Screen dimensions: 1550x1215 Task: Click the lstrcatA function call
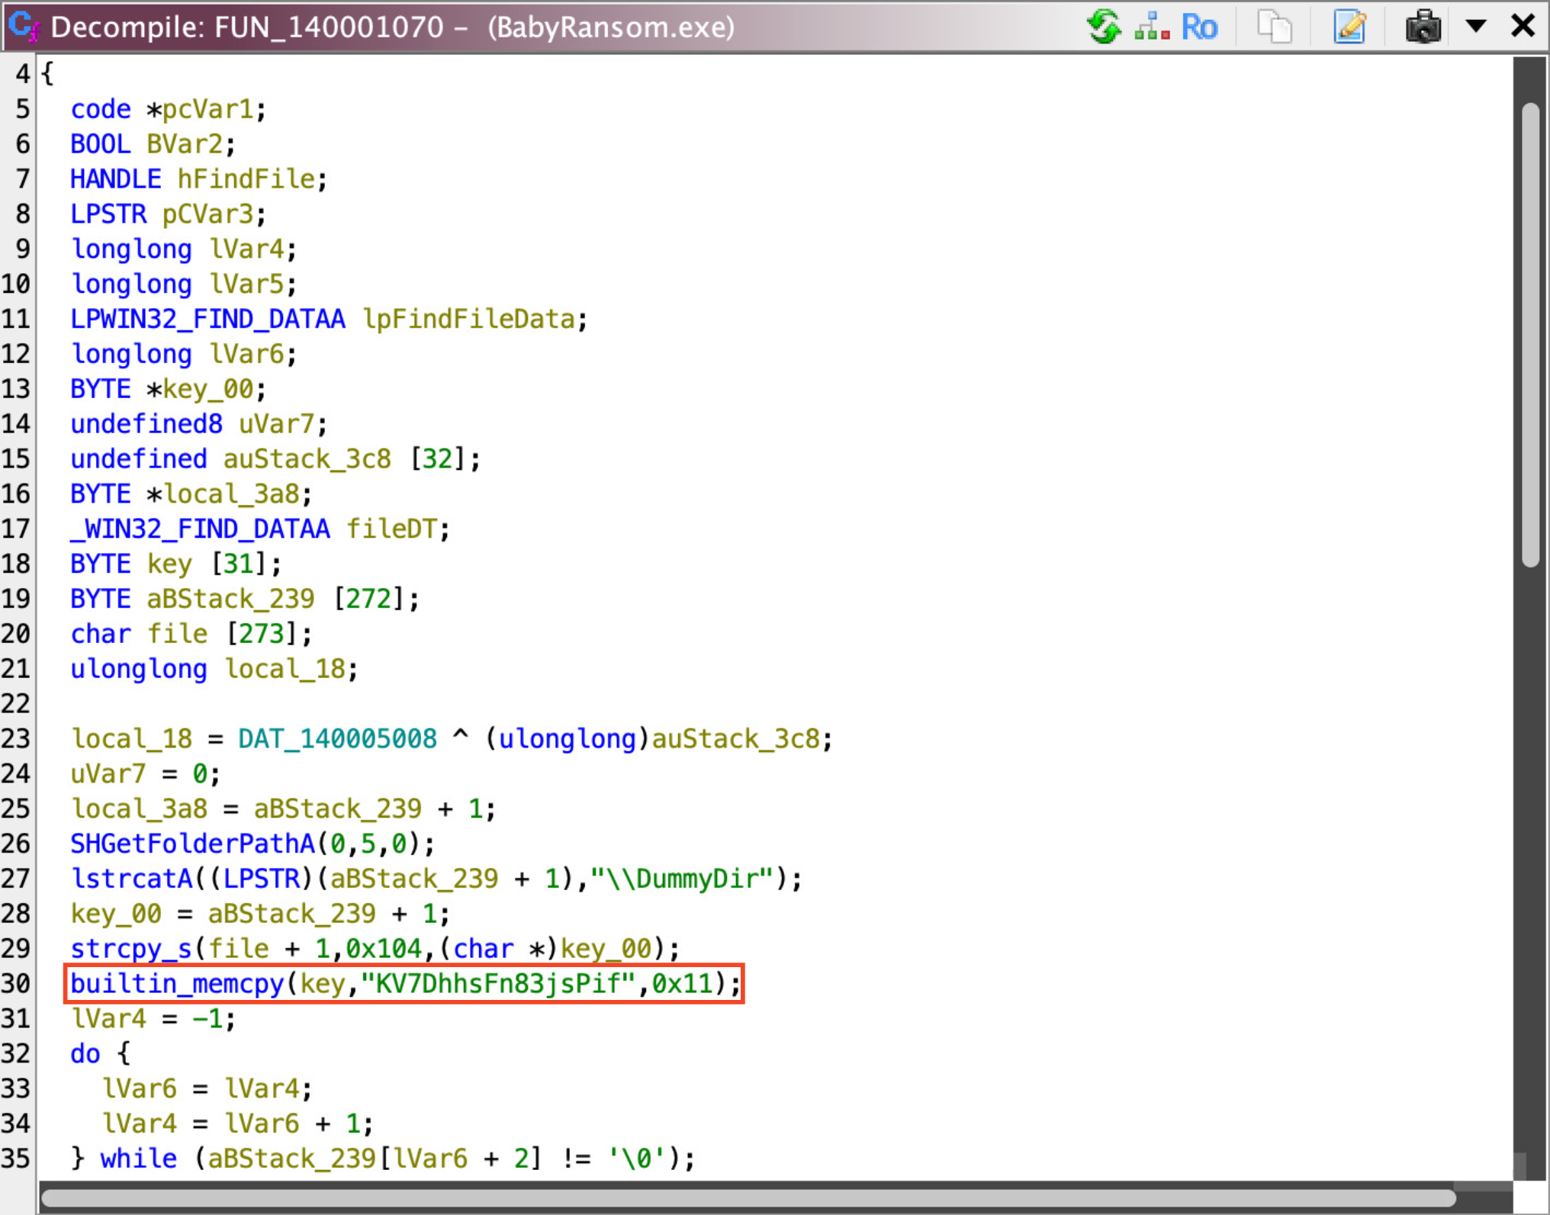click(131, 879)
